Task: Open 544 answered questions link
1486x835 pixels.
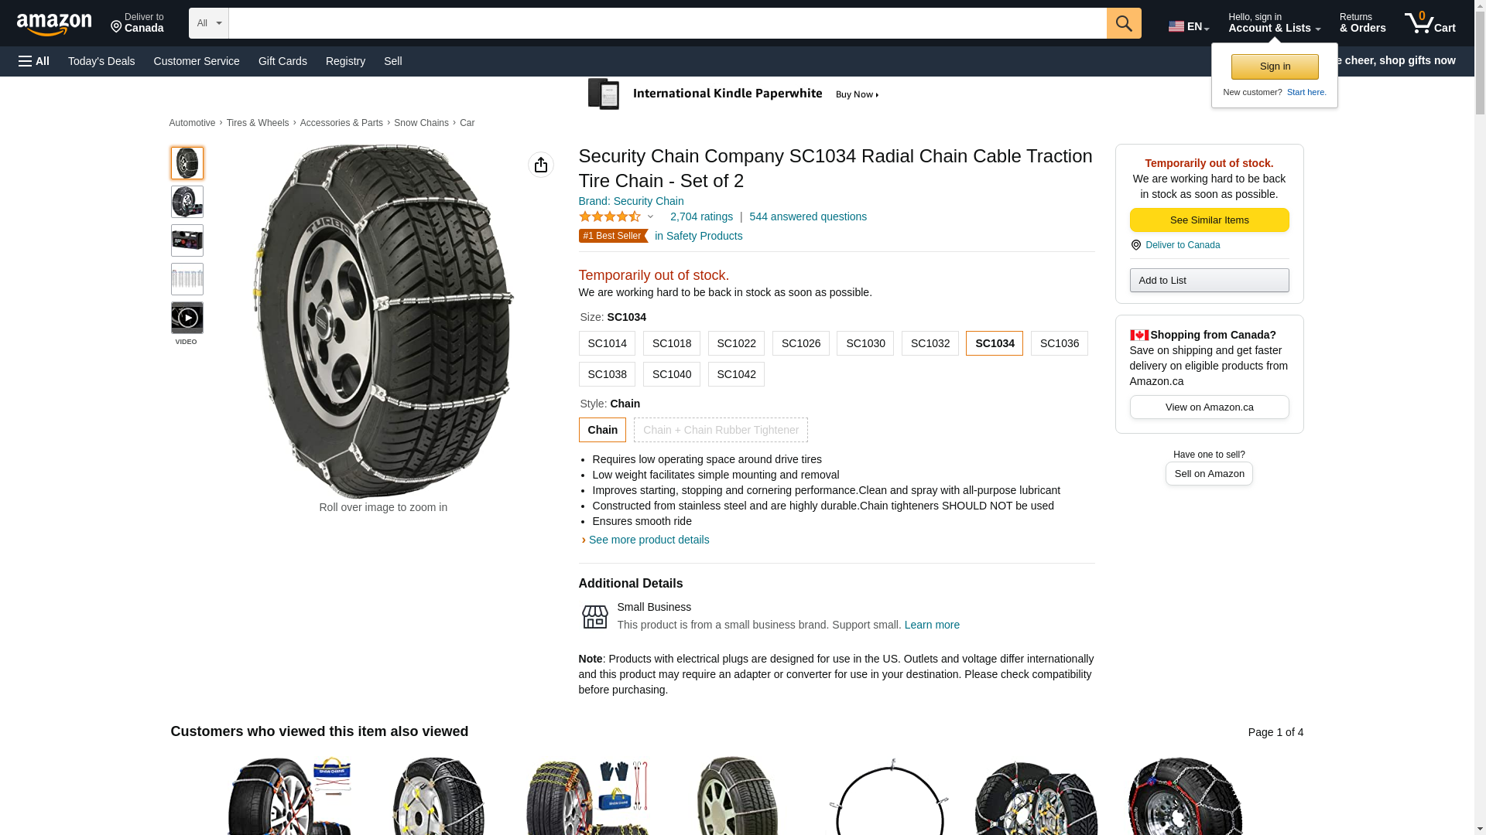Action: pos(808,216)
